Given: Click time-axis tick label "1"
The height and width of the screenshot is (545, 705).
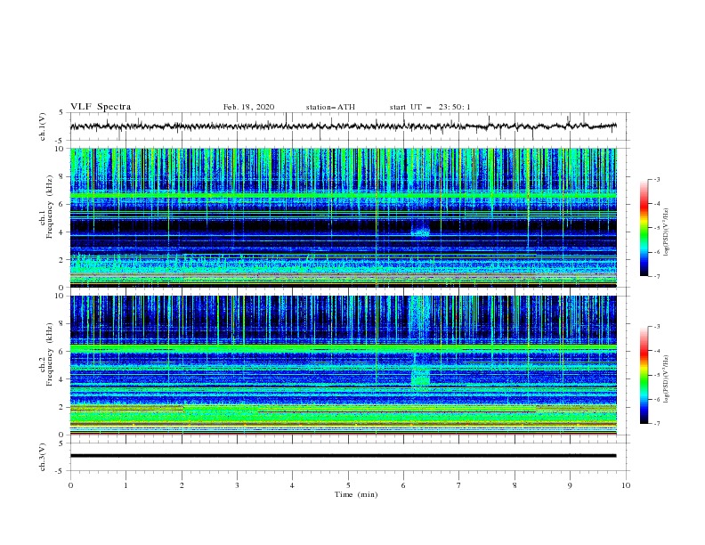Looking at the screenshot, I should coord(126,485).
